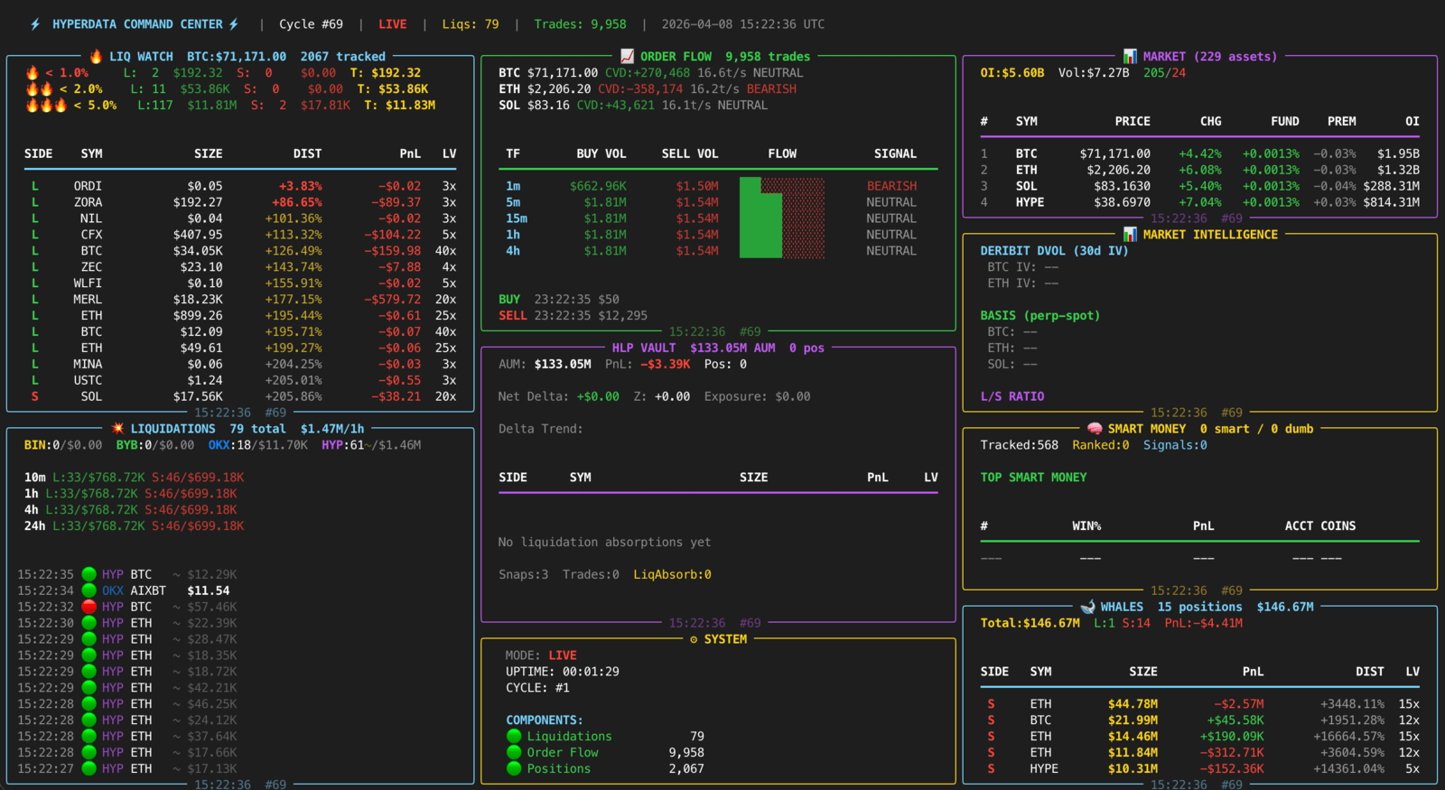
Task: Select the MERL row in LIQ WATCH table
Action: tap(240, 300)
